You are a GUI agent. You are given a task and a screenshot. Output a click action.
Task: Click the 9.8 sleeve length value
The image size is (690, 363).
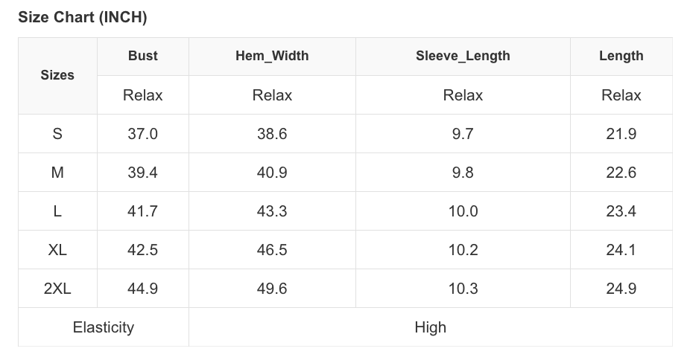tap(463, 173)
